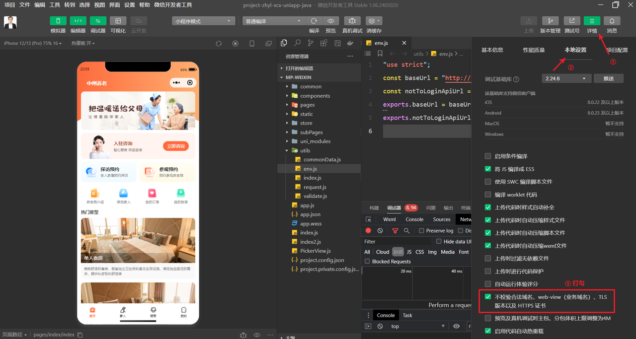Open the 普通编译 compile mode dropdown
Image resolution: width=636 pixels, height=339 pixels.
point(273,21)
